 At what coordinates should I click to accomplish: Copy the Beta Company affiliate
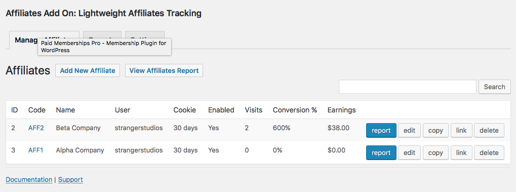pyautogui.click(x=435, y=130)
